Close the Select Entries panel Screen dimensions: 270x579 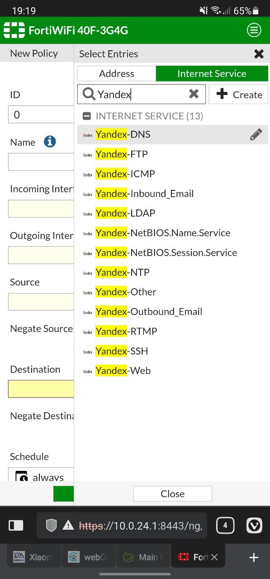tap(259, 54)
